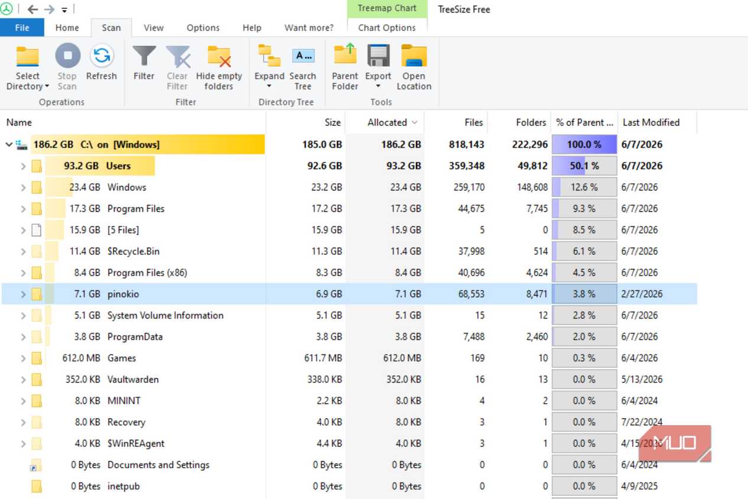Open the Chart Options tab
The height and width of the screenshot is (499, 748).
point(387,28)
